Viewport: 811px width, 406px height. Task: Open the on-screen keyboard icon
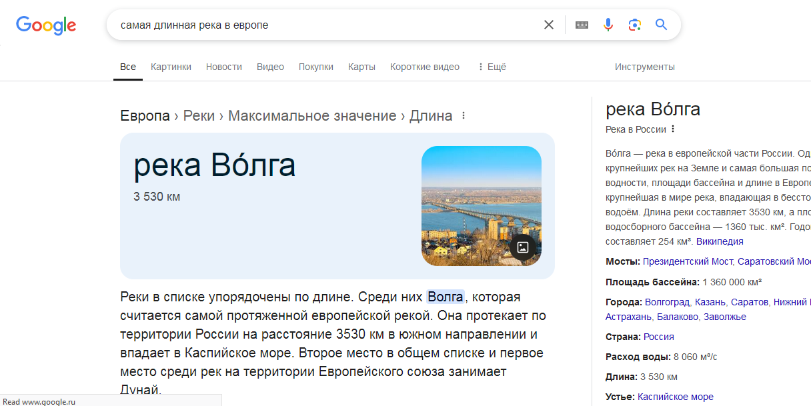tap(582, 25)
